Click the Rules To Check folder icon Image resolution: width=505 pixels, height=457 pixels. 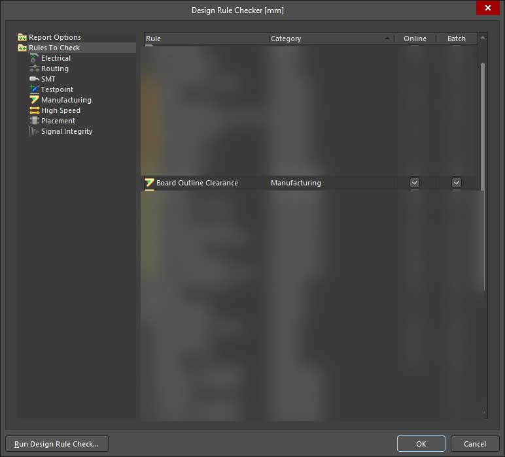pyautogui.click(x=22, y=48)
